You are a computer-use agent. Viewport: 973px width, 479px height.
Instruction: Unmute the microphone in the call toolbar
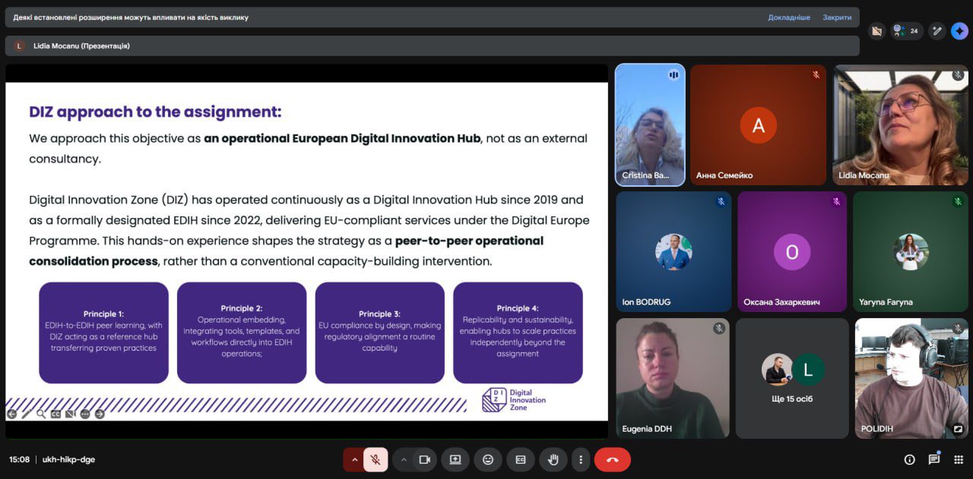coord(376,459)
